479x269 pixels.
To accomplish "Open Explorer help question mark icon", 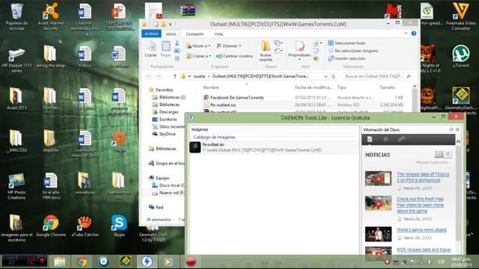I will [x=414, y=33].
